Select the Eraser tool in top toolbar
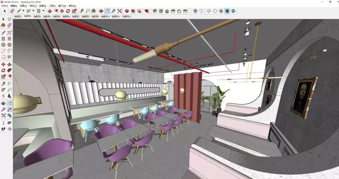The width and height of the screenshot is (339, 179). (x=12, y=11)
